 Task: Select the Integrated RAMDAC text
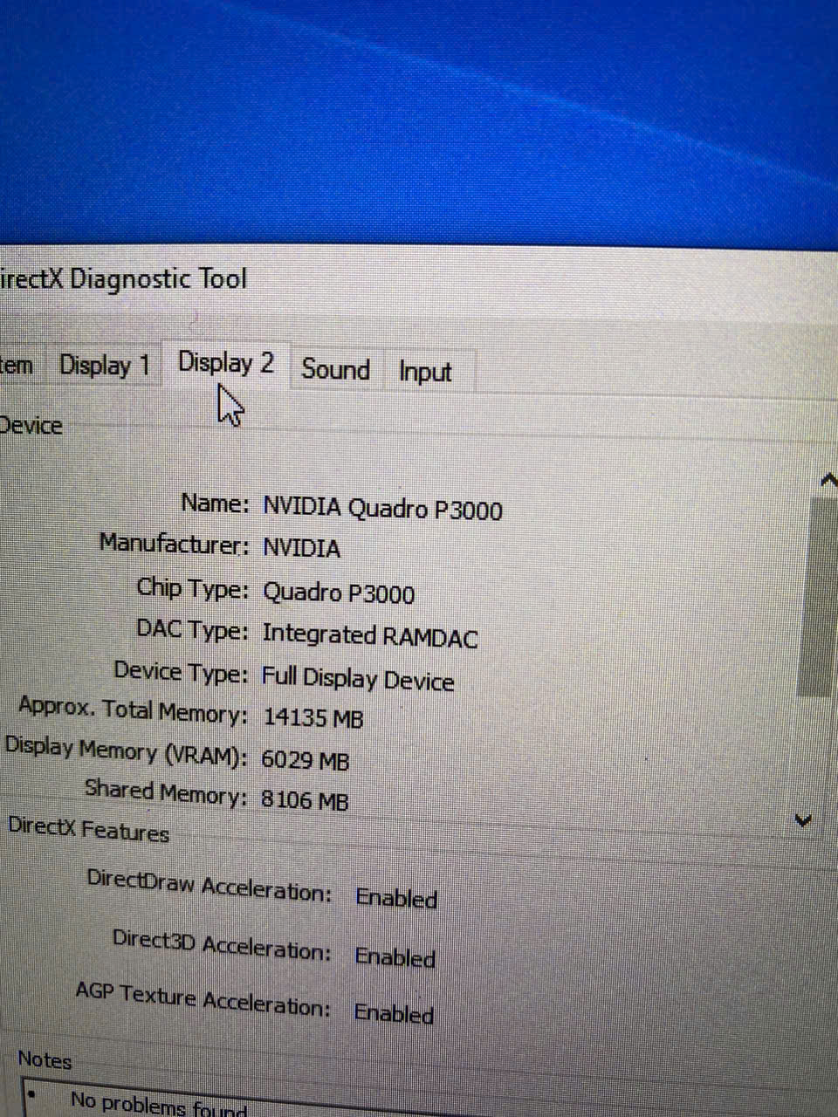(369, 635)
